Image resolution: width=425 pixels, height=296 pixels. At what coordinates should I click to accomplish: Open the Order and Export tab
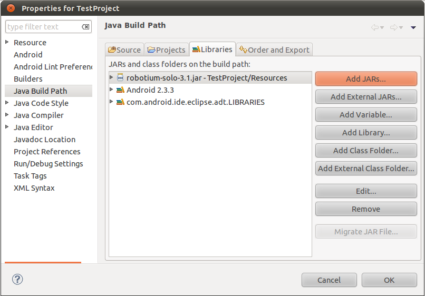coord(274,50)
